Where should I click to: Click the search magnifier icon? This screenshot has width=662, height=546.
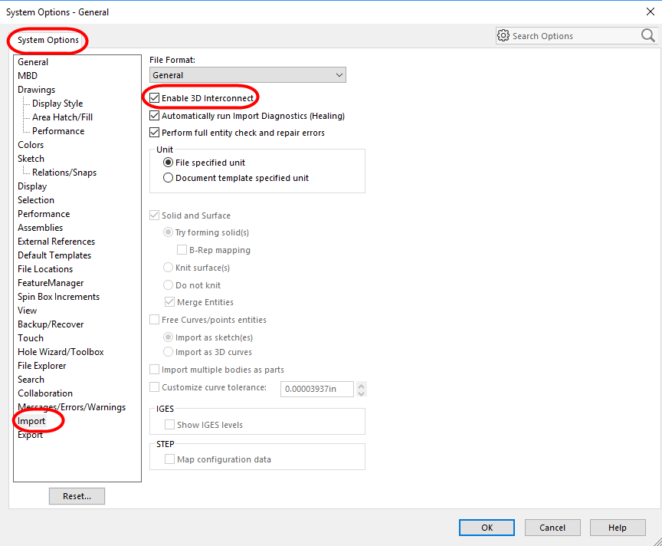click(x=647, y=35)
